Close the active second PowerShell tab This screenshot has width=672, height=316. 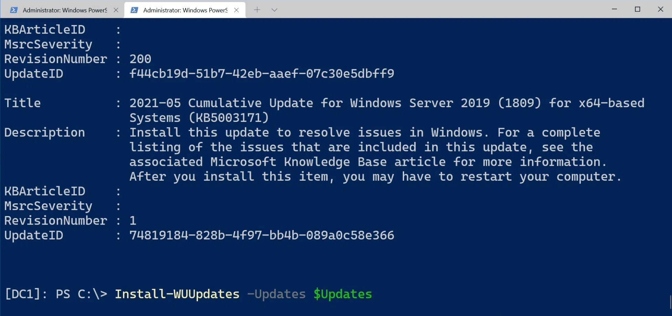tap(237, 10)
